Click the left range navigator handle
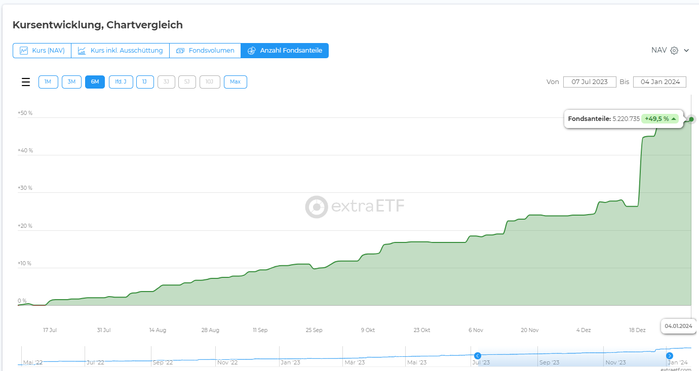Image resolution: width=699 pixels, height=371 pixels. tap(477, 356)
